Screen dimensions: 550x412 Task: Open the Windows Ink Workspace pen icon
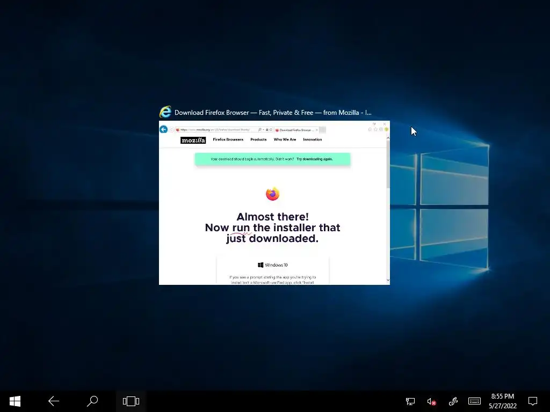(453, 401)
